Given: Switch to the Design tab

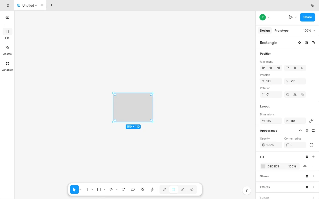Looking at the screenshot, I should (x=265, y=31).
